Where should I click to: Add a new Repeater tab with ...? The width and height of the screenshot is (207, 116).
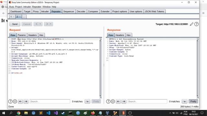24,17
